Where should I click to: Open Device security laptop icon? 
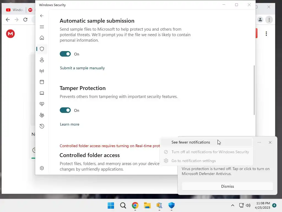[x=42, y=93]
